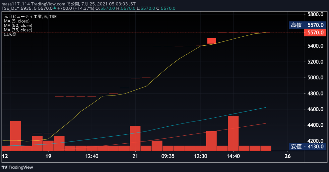Click the 高値 5570.0 high price label
The height and width of the screenshot is (172, 329).
coord(307,25)
